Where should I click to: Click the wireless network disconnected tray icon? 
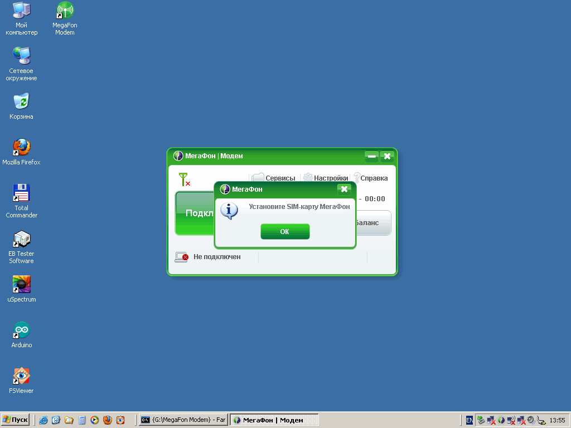pos(511,420)
